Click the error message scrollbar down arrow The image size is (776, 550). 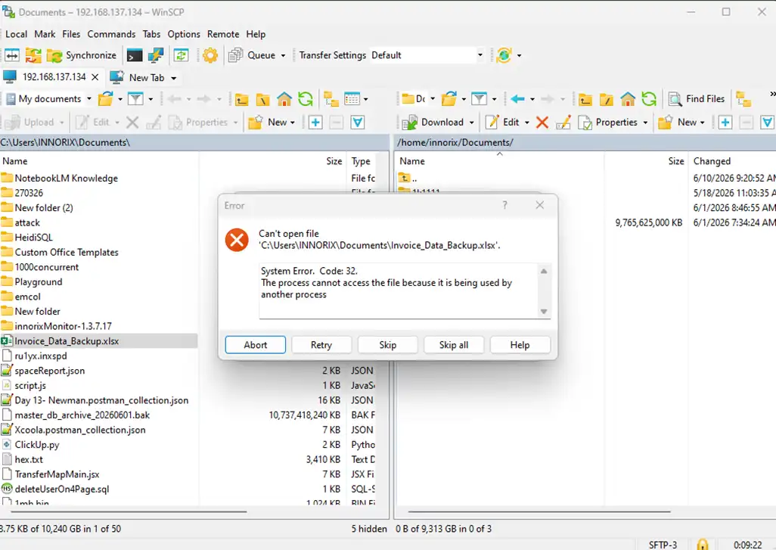coord(543,312)
